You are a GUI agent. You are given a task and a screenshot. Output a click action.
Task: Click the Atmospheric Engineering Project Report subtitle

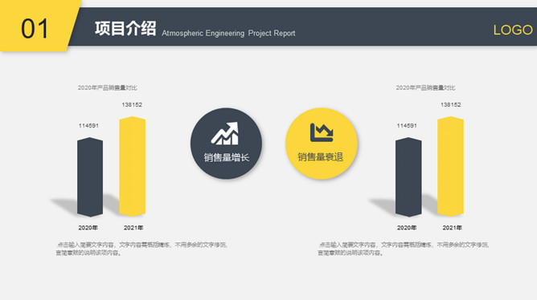pos(228,33)
